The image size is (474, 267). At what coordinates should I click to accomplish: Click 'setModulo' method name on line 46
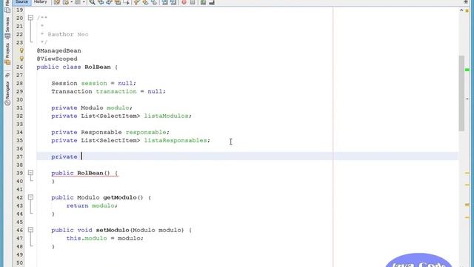(x=113, y=230)
